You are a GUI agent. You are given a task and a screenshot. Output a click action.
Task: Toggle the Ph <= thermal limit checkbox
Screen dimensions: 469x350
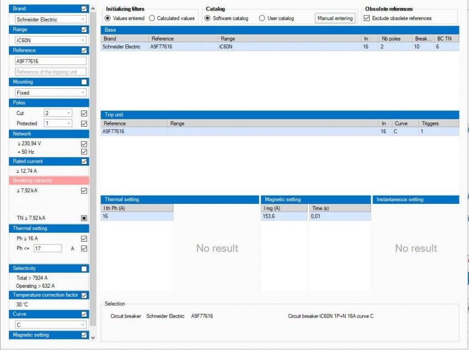point(84,248)
